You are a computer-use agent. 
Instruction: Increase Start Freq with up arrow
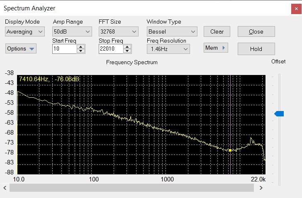80,47
